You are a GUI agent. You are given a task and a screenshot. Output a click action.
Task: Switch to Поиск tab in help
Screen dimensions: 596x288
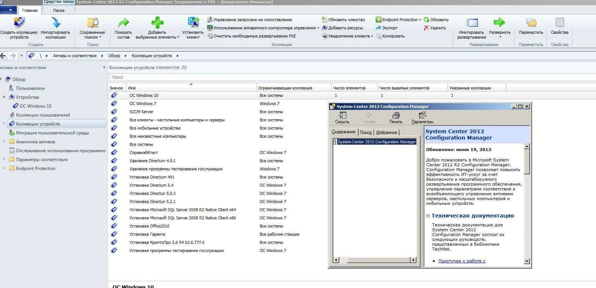(366, 132)
